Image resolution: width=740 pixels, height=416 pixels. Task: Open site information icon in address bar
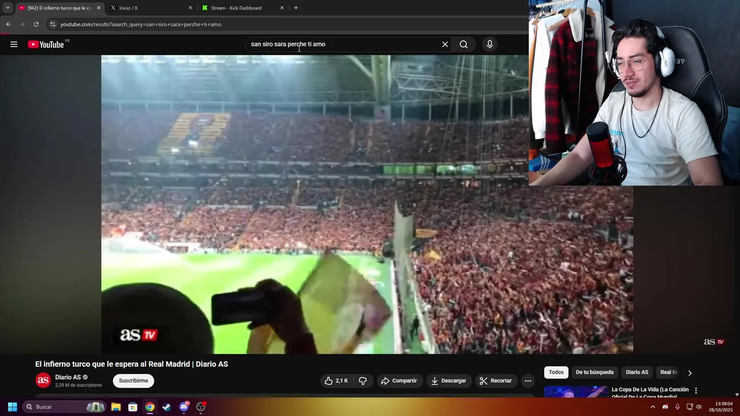pyautogui.click(x=53, y=24)
